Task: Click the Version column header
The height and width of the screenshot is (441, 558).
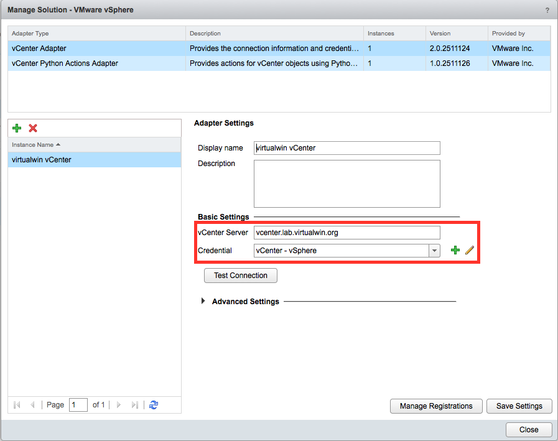Action: tap(457, 34)
